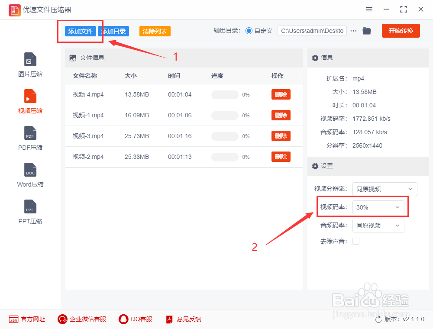Viewport: 433px width, 329px height.
Task: Click the 大小 column header
Action: point(131,76)
